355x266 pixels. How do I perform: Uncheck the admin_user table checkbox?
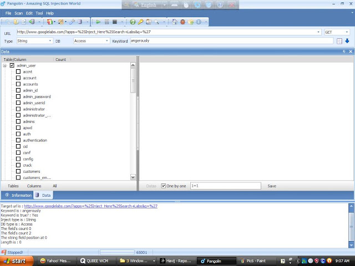pos(12,65)
